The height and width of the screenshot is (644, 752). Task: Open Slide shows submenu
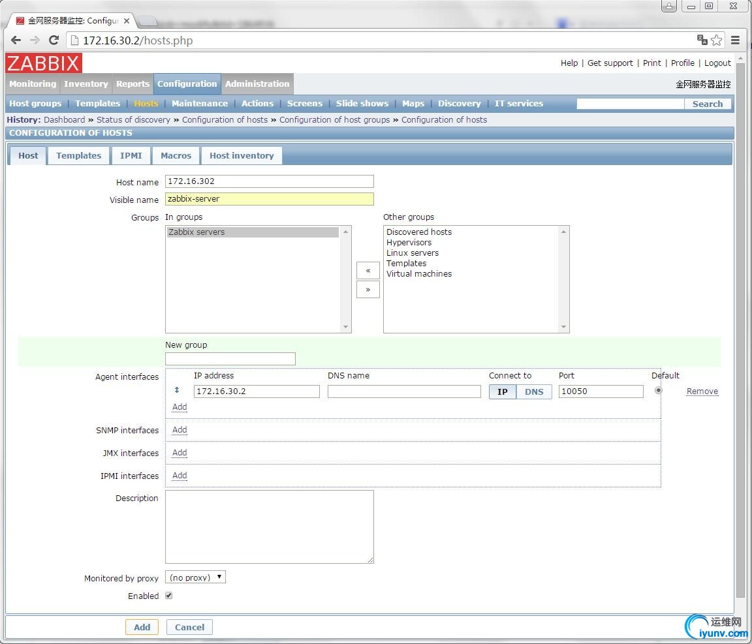[362, 104]
